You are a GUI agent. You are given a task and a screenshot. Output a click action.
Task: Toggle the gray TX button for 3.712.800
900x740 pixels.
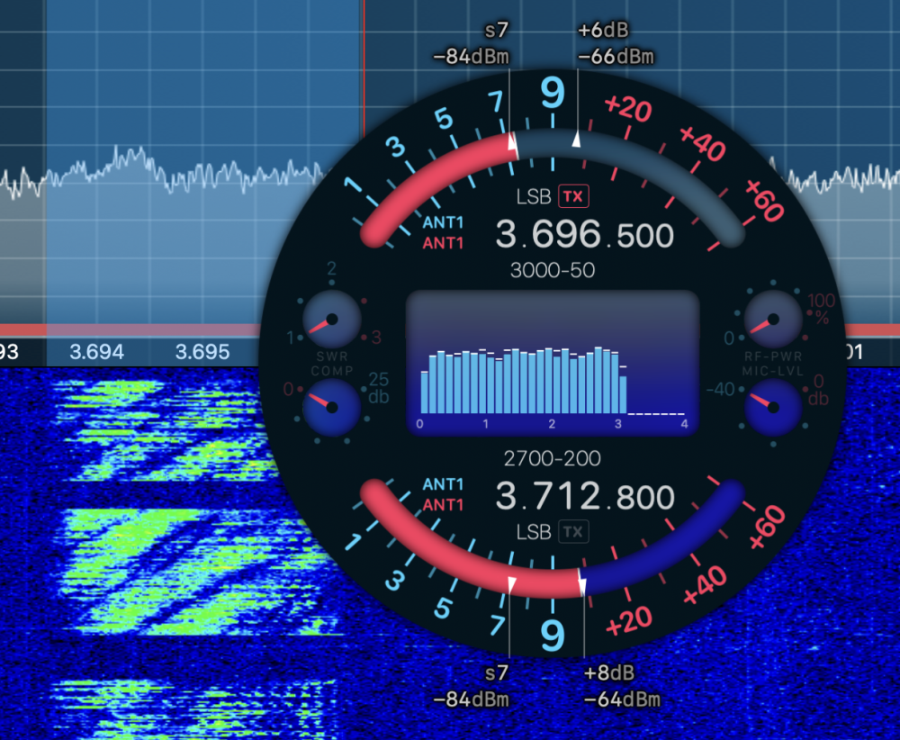click(x=573, y=532)
